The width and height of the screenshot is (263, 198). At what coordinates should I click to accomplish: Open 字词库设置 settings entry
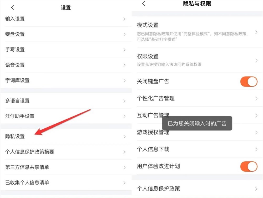click(66, 81)
